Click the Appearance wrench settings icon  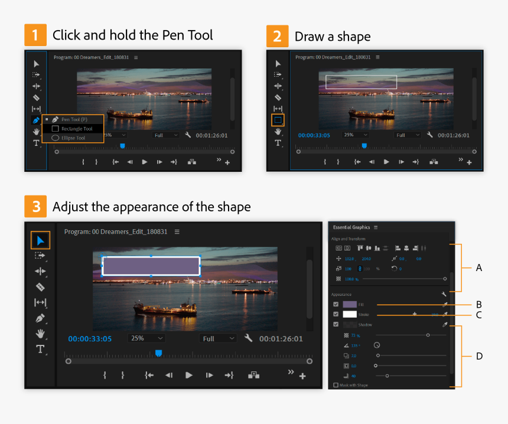click(x=444, y=294)
